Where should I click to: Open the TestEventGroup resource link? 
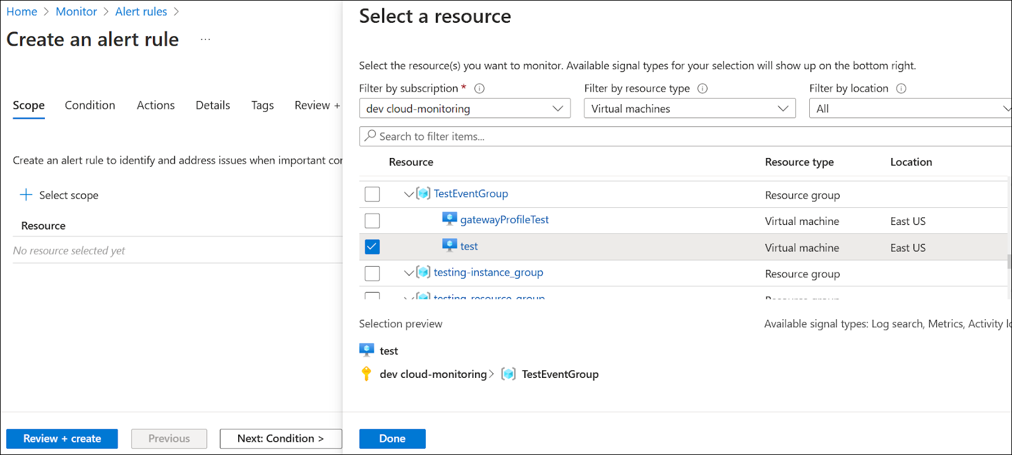pyautogui.click(x=471, y=193)
